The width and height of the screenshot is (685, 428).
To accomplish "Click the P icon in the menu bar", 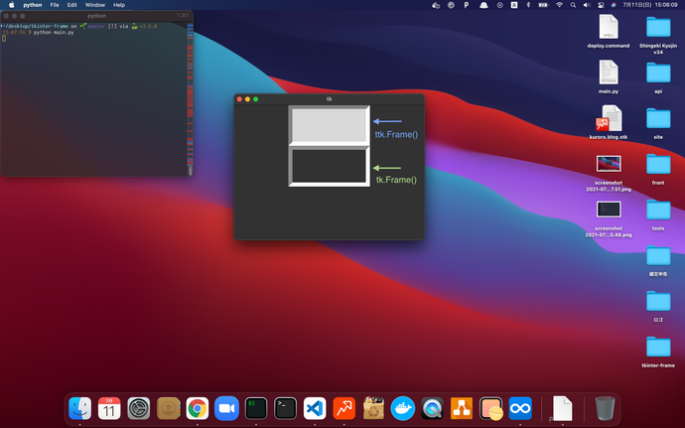I will [x=467, y=5].
